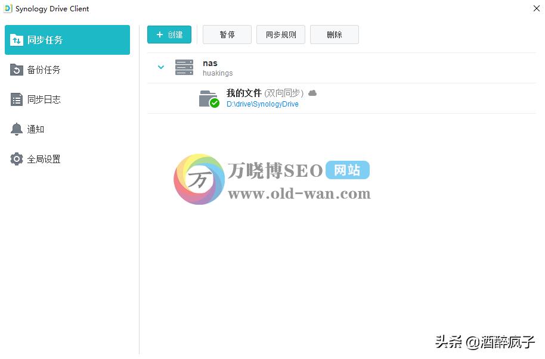
Task: Click the plus icon inside the 创建 button
Action: click(x=159, y=35)
